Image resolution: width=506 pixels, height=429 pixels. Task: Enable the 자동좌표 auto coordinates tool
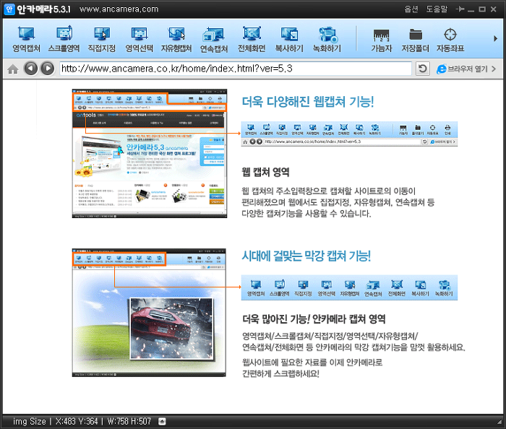coord(450,40)
